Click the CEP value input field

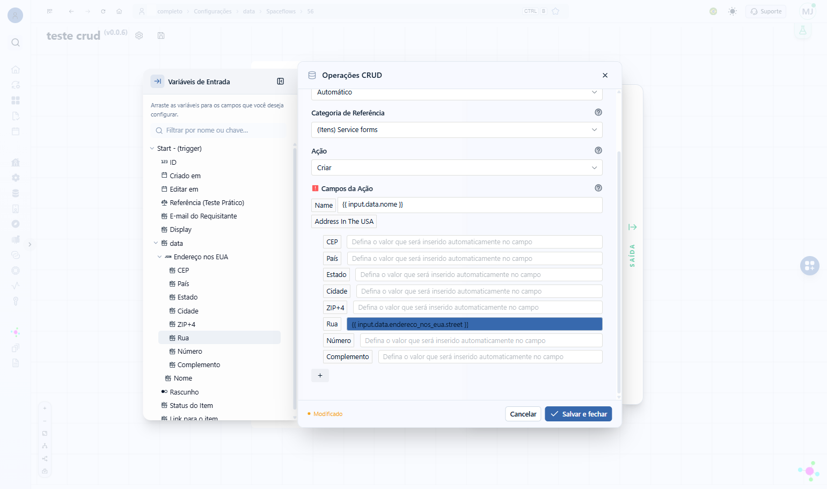(474, 242)
